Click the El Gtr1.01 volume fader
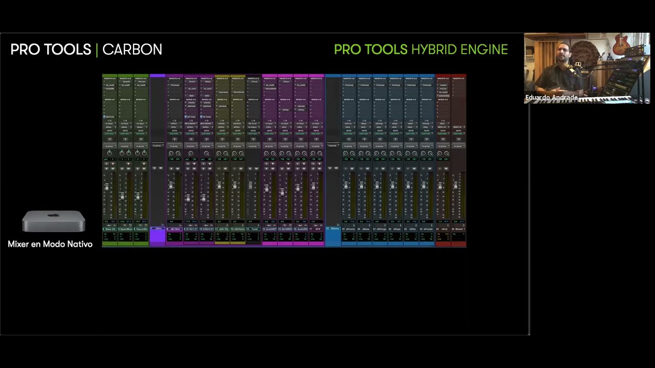The image size is (655, 368). [188, 198]
